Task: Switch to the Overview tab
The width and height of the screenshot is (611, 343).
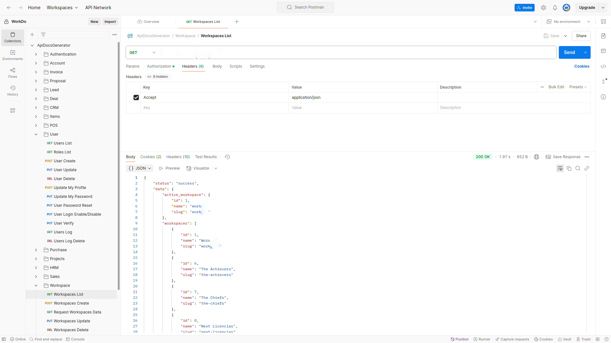Action: (148, 22)
